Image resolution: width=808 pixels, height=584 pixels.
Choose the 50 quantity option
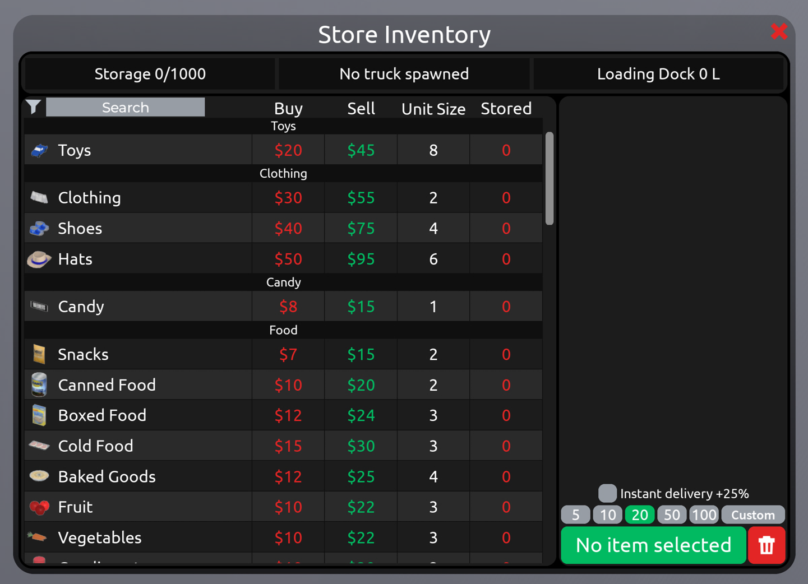click(x=672, y=515)
